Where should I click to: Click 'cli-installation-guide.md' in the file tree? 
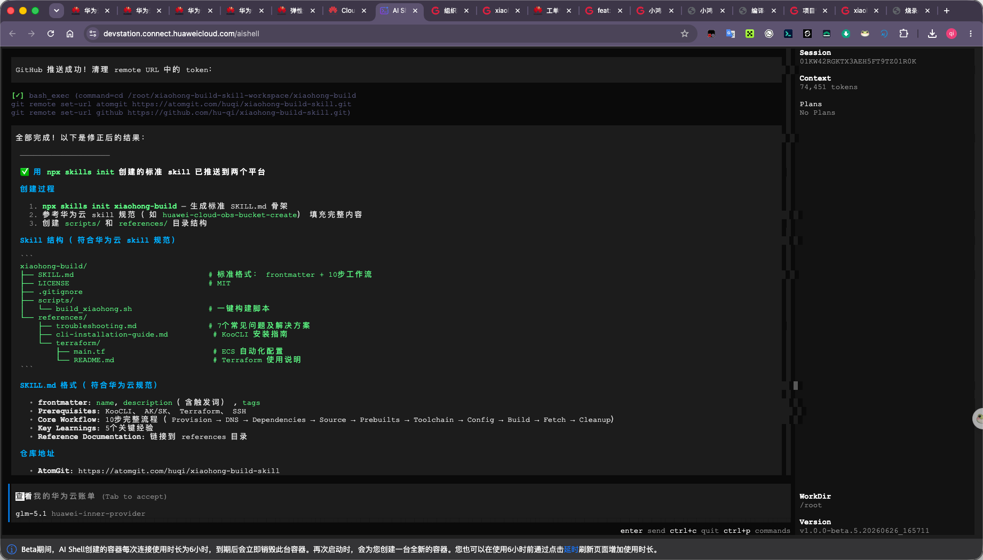pyautogui.click(x=112, y=334)
